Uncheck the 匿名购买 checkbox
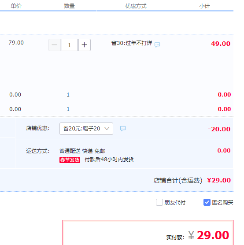The height and width of the screenshot is (245, 244). 207,202
